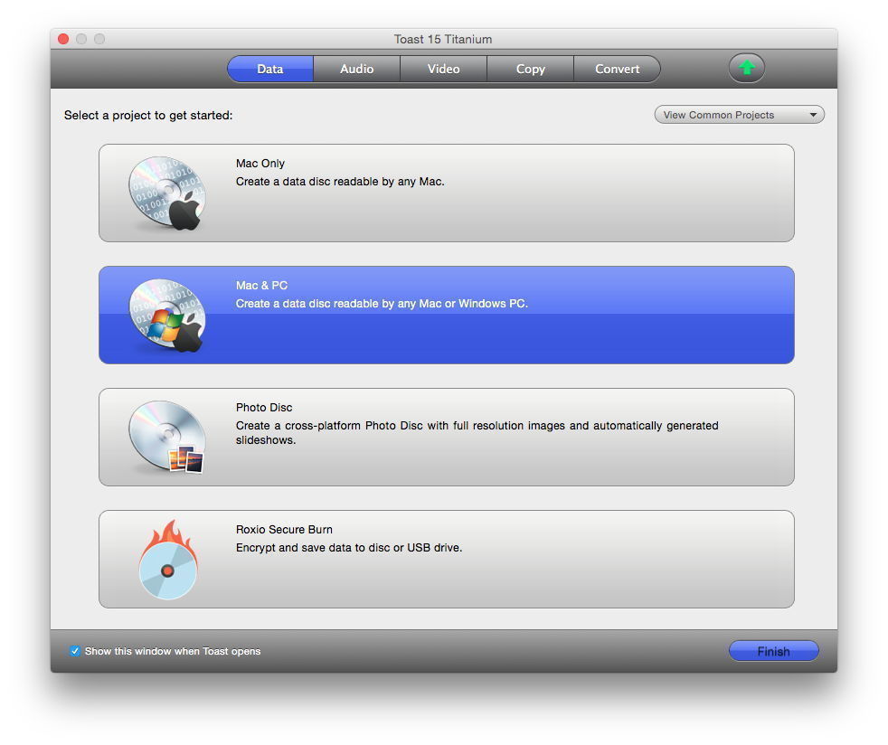Screen dimensions: 888x745
Task: Select the Mac & PC project title
Action: (x=261, y=286)
